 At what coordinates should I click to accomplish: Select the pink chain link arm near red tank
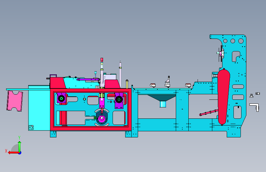pyautogui.click(x=209, y=113)
